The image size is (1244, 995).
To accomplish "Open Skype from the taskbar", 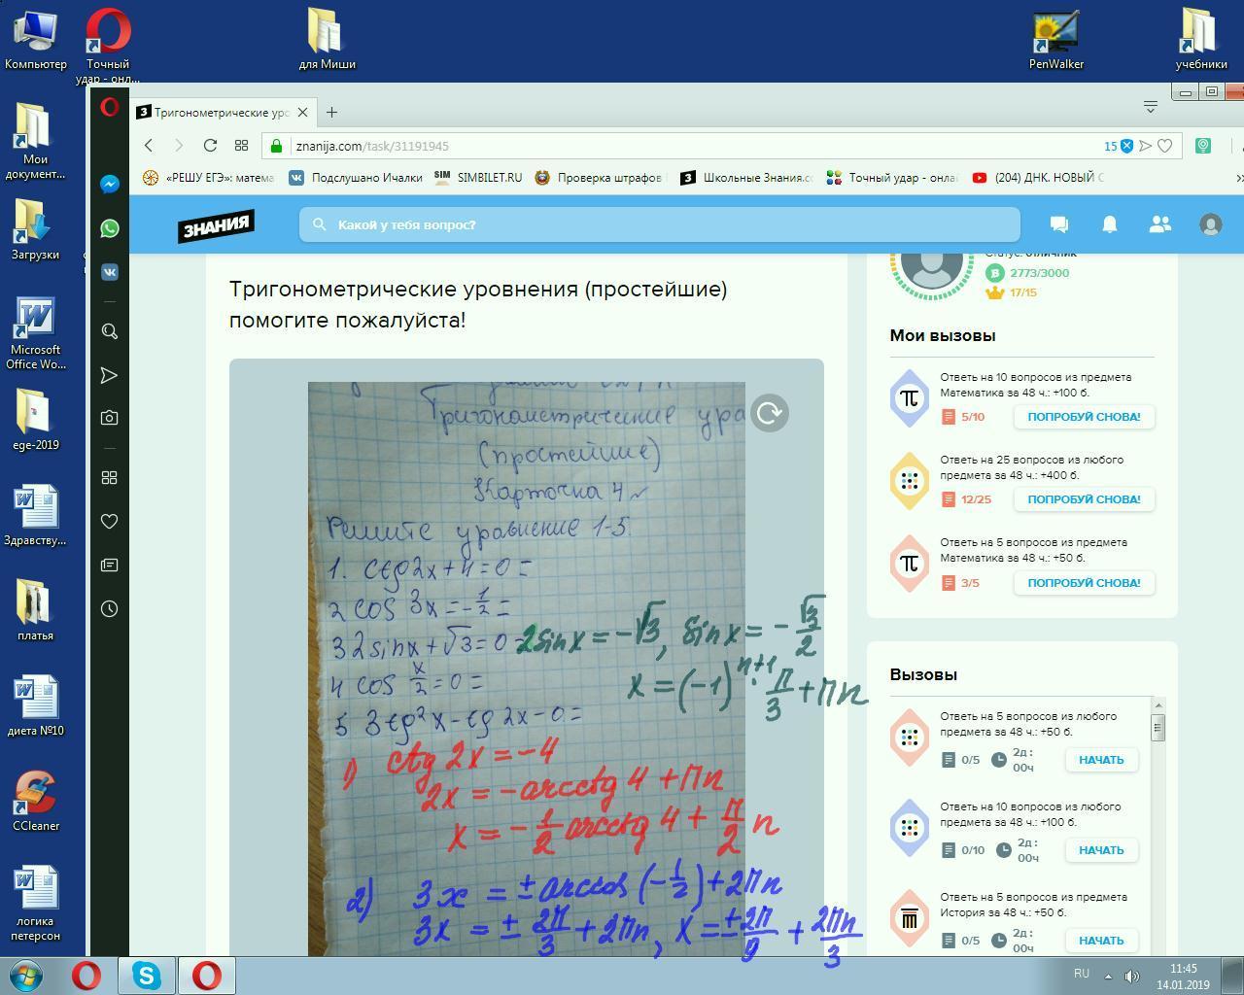I will tap(147, 976).
